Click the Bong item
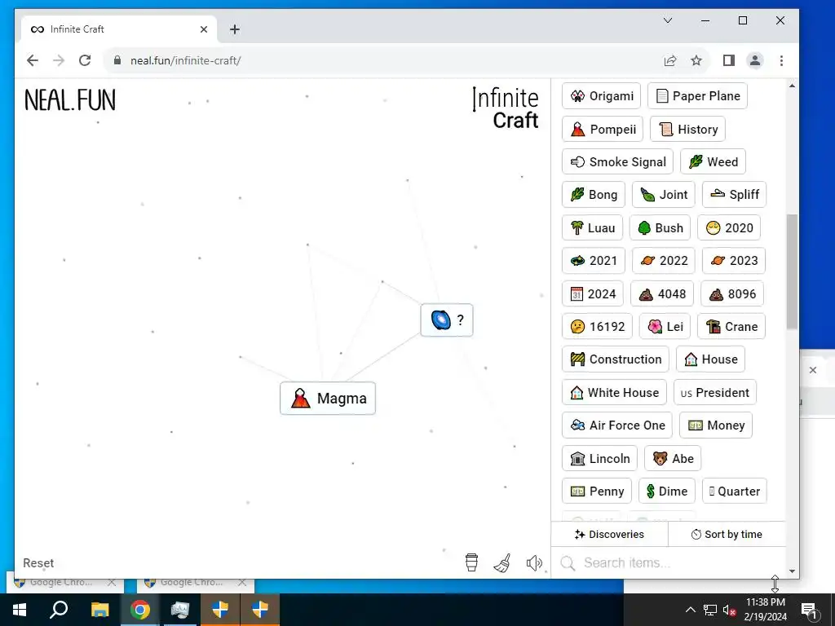835x626 pixels. coord(594,195)
